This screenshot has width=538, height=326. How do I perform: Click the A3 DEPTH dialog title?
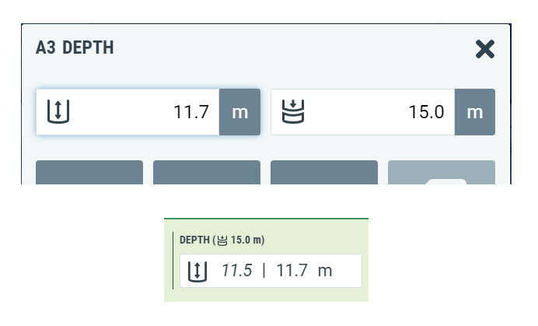coord(75,47)
